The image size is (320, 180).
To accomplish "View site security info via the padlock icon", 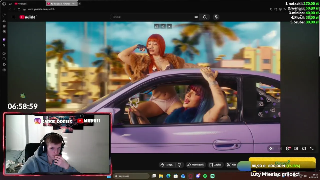I will coord(24,9).
